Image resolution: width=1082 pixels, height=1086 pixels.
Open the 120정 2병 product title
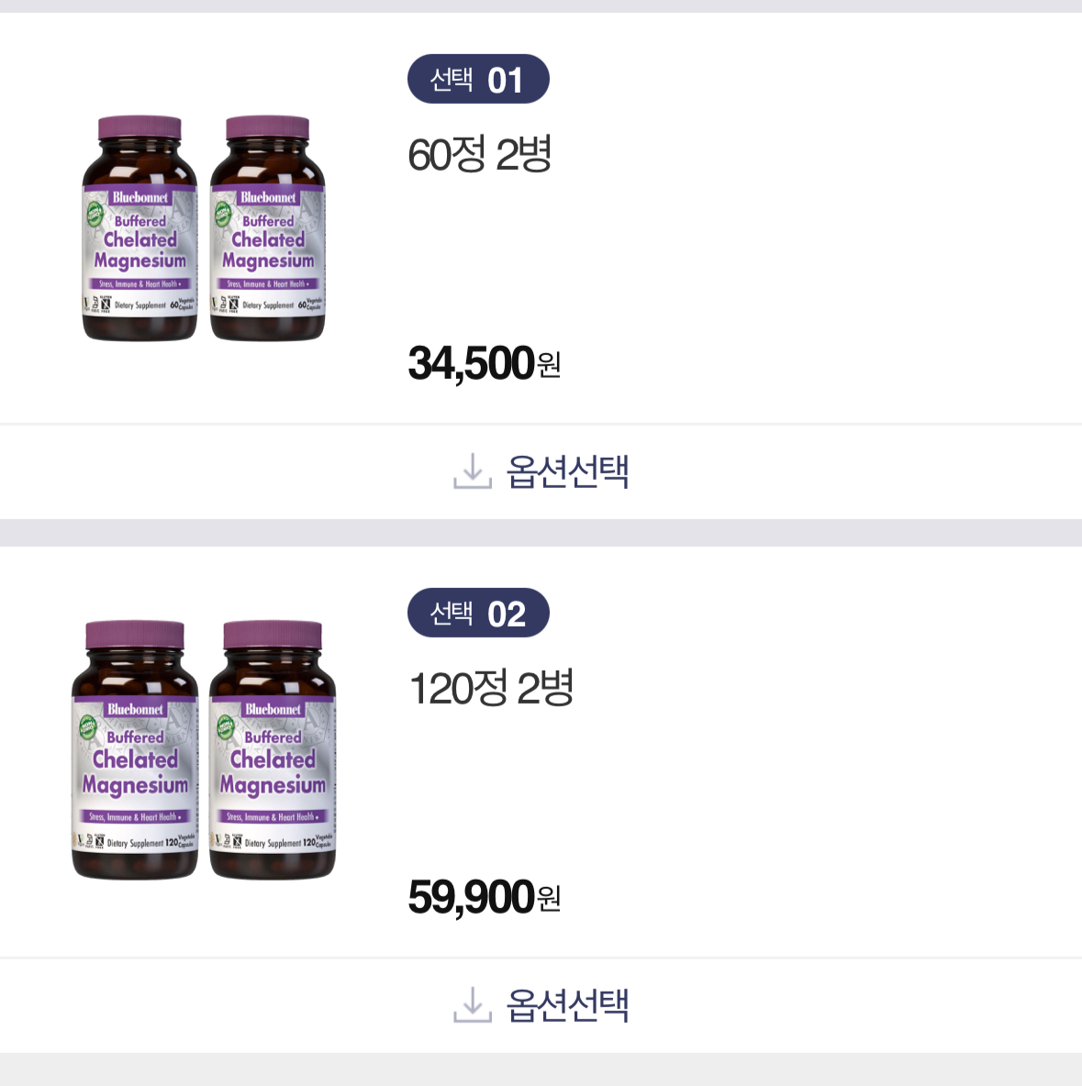pos(491,688)
